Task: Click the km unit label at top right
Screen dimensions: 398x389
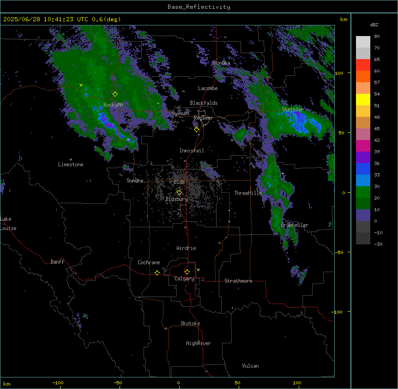Action: (x=344, y=19)
